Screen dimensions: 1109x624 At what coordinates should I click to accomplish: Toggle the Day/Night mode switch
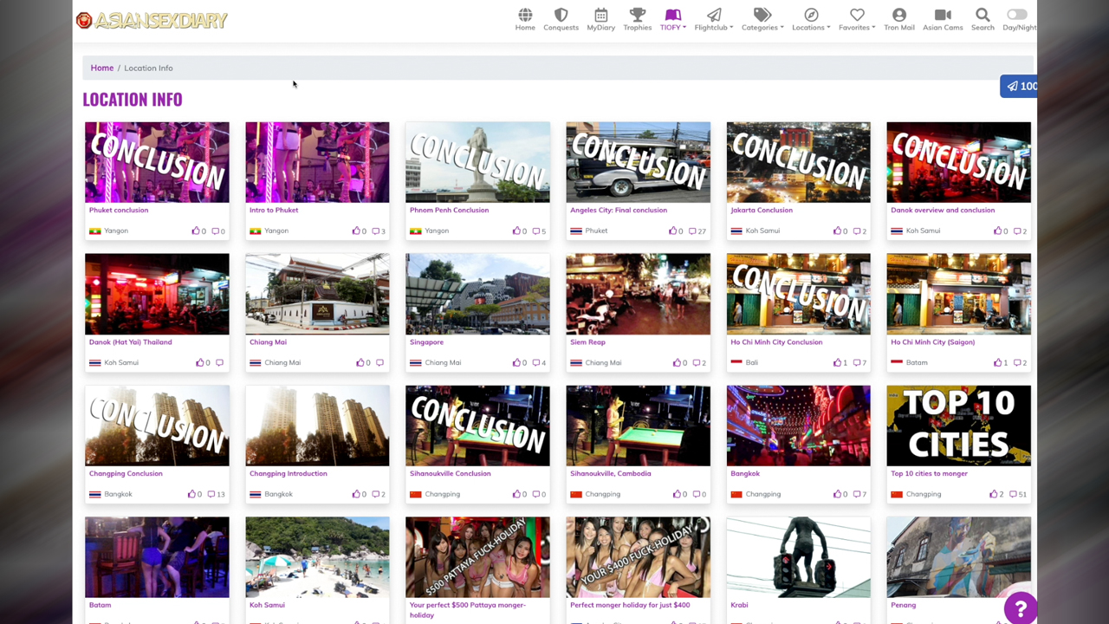1017,15
